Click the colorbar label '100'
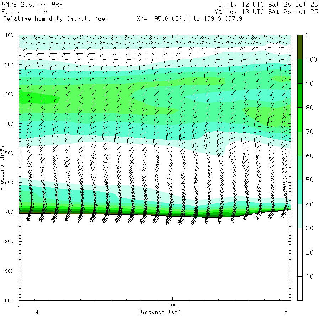The image size is (320, 320). click(x=311, y=59)
